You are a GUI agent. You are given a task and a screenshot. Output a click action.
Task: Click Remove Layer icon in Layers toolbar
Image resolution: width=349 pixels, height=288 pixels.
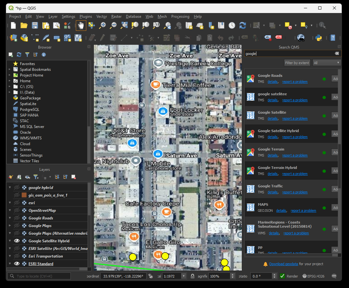click(74, 177)
